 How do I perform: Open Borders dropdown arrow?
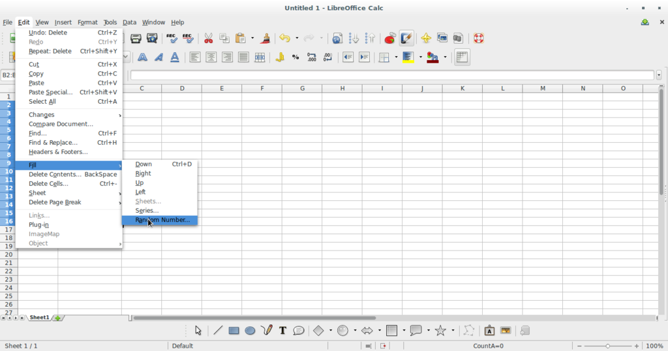click(396, 57)
